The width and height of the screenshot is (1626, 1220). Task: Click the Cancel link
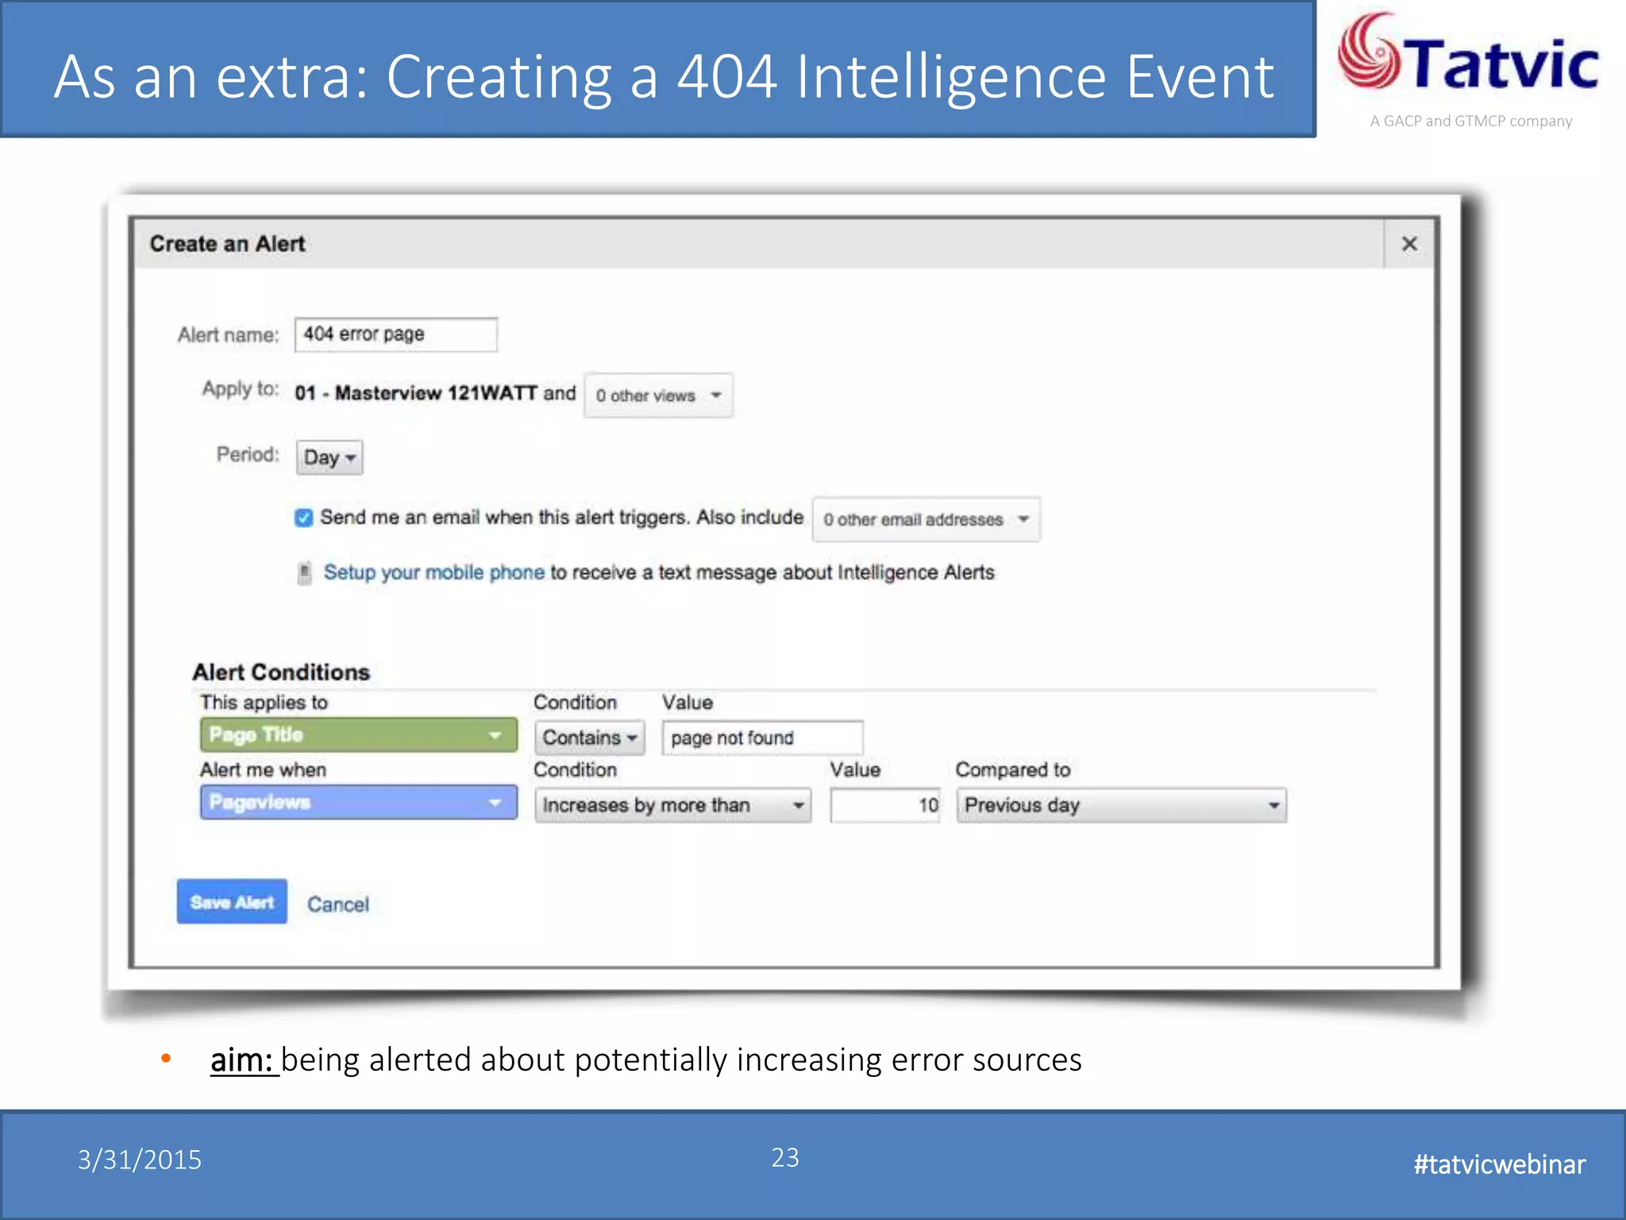[338, 905]
